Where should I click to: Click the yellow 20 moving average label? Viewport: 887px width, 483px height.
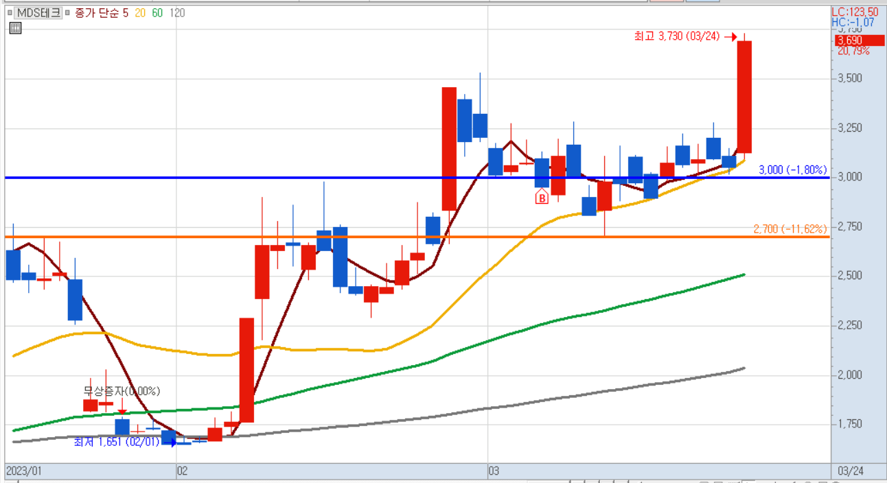(x=140, y=13)
